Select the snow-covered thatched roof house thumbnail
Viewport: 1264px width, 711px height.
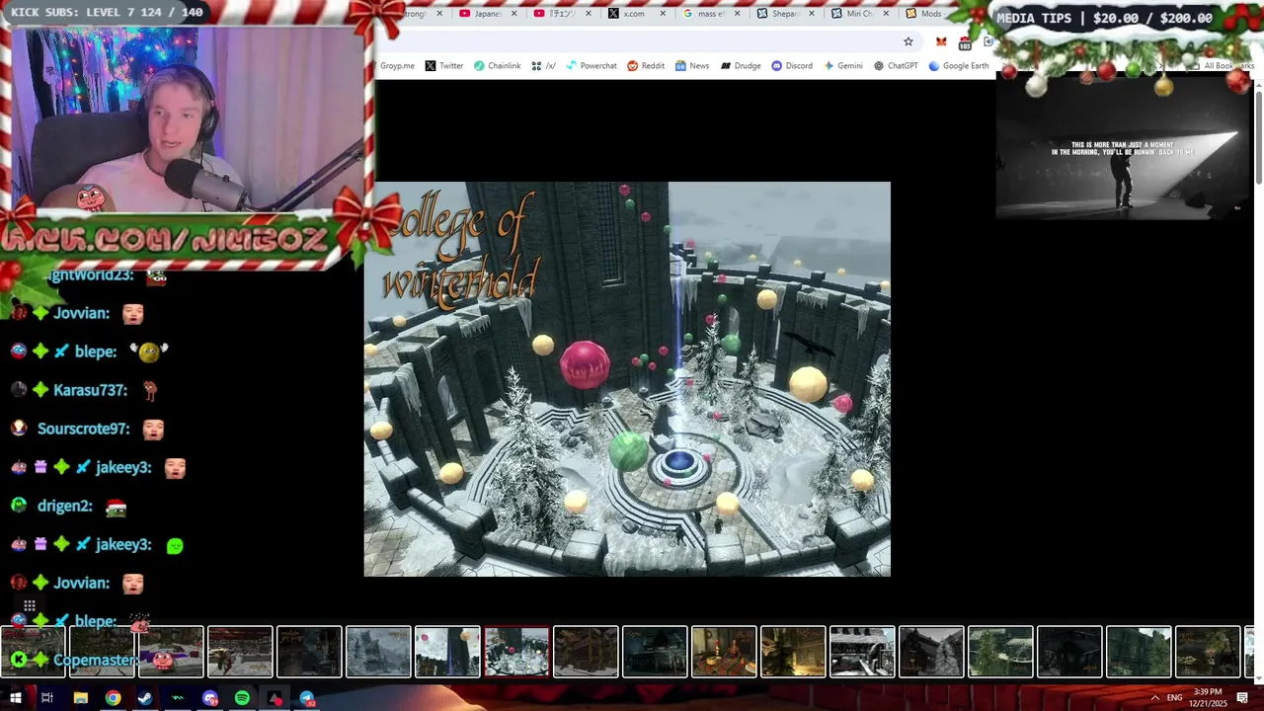(862, 652)
